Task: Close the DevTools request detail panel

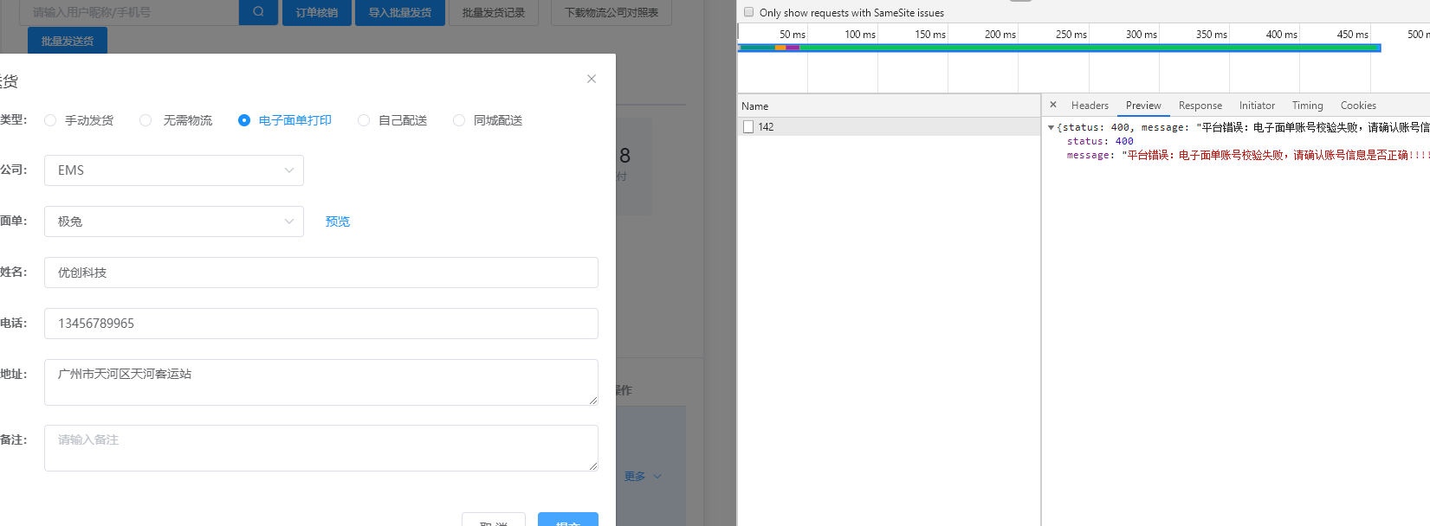Action: point(1053,105)
